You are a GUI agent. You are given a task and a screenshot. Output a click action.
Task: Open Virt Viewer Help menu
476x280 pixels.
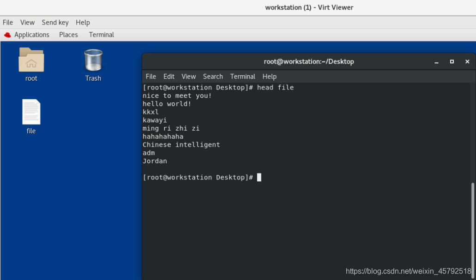coord(83,23)
